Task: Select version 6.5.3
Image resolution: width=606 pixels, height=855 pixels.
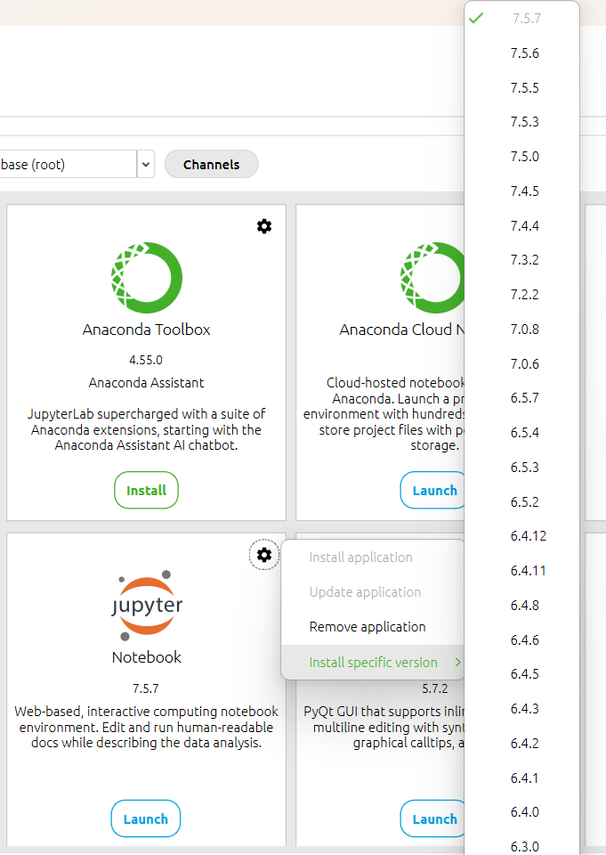Action: [x=521, y=468]
